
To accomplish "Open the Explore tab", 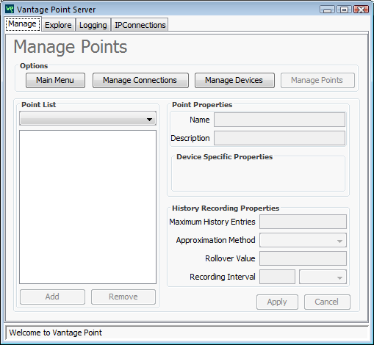I will 58,25.
